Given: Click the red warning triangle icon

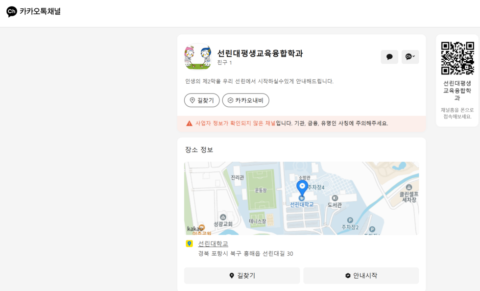Looking at the screenshot, I should tap(189, 123).
